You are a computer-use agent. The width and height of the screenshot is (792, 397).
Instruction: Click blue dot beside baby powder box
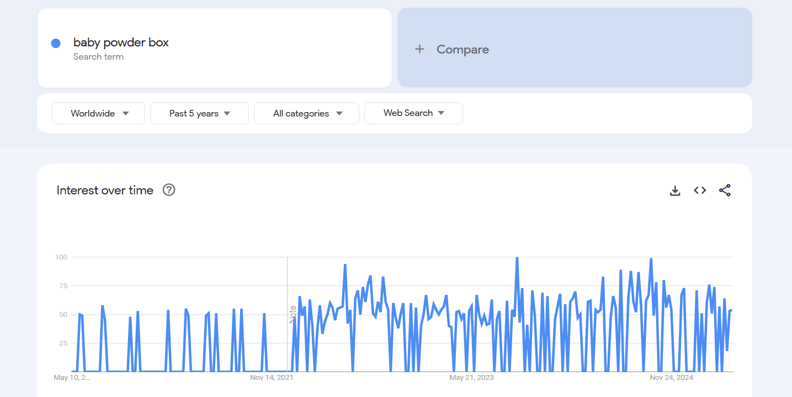click(x=56, y=44)
